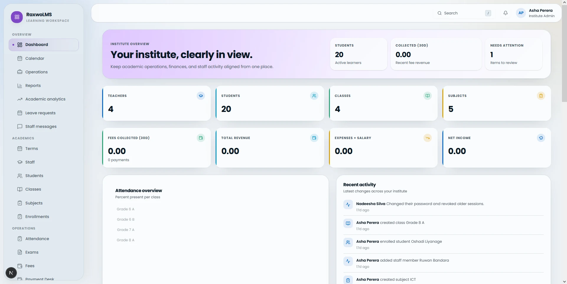Screen dimensions: 567x284
Task: Click the Teachers card graduation cap icon
Action: (201, 96)
